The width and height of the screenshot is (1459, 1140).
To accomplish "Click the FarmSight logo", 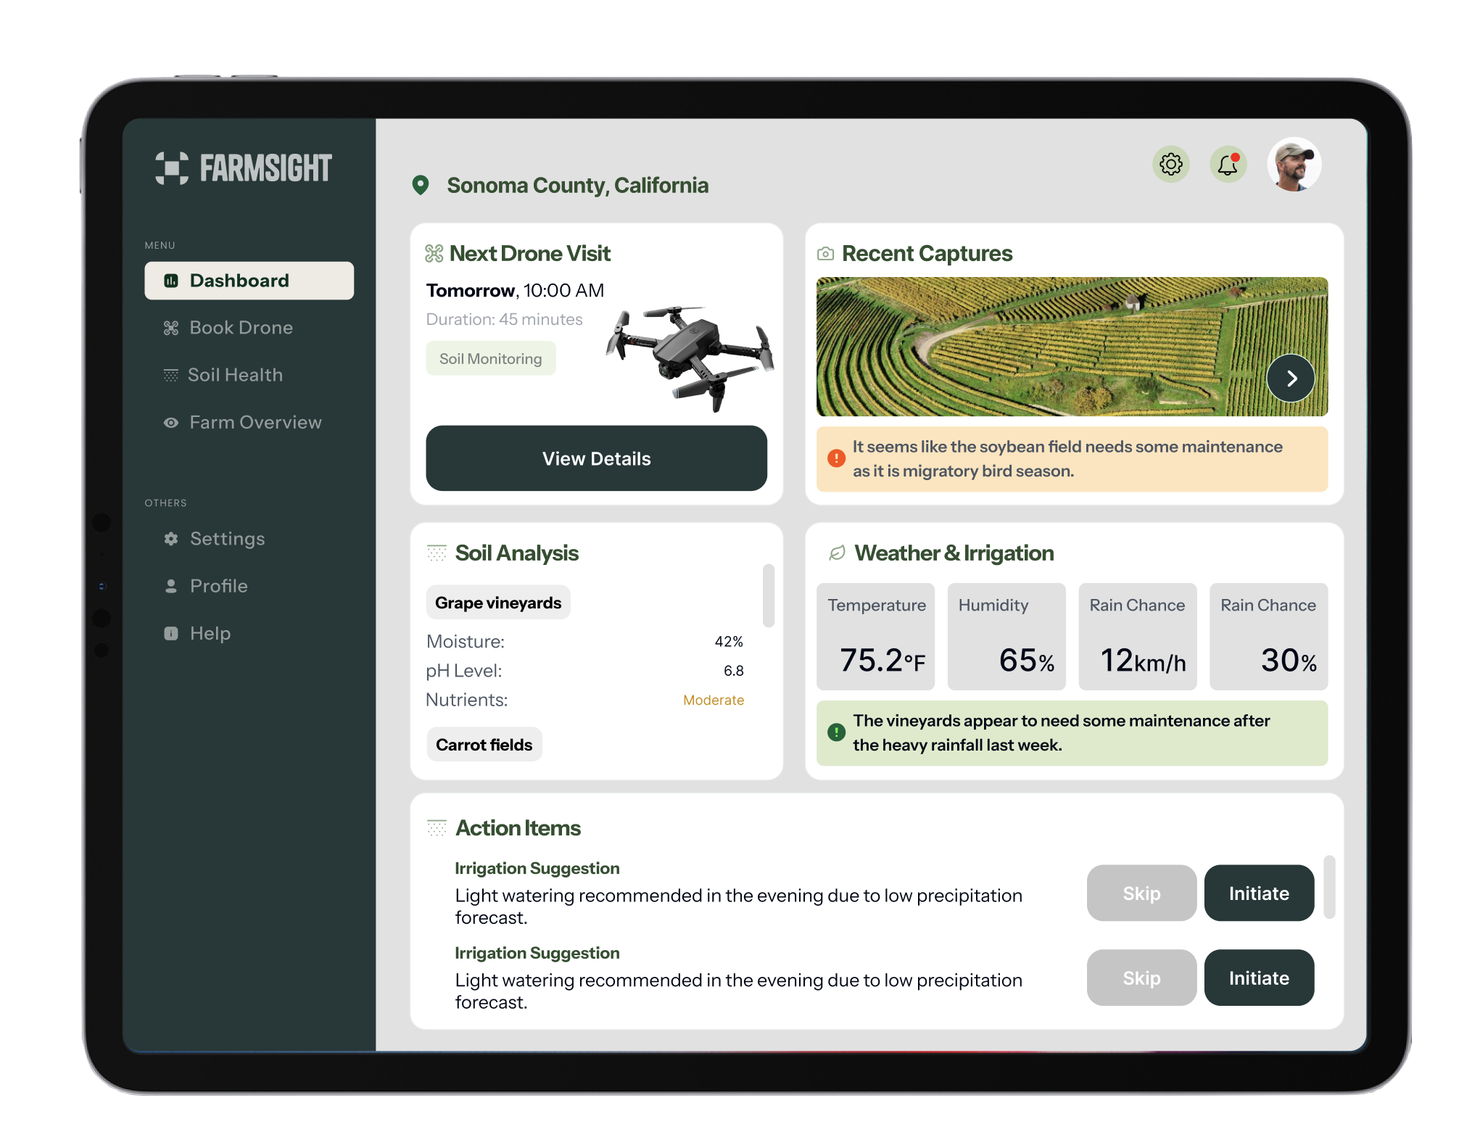I will (244, 168).
